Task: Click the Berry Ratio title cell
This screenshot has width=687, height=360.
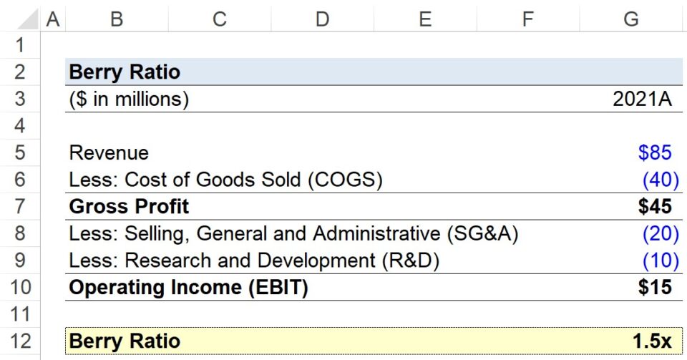Action: click(125, 72)
